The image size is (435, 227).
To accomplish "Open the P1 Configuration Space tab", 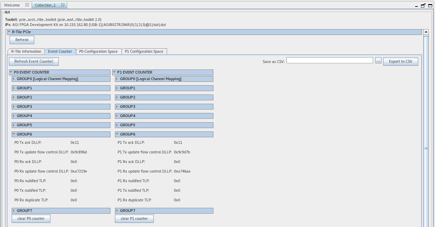I will click(x=144, y=51).
